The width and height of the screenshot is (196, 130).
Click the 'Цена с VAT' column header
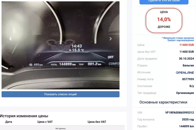click(45, 122)
